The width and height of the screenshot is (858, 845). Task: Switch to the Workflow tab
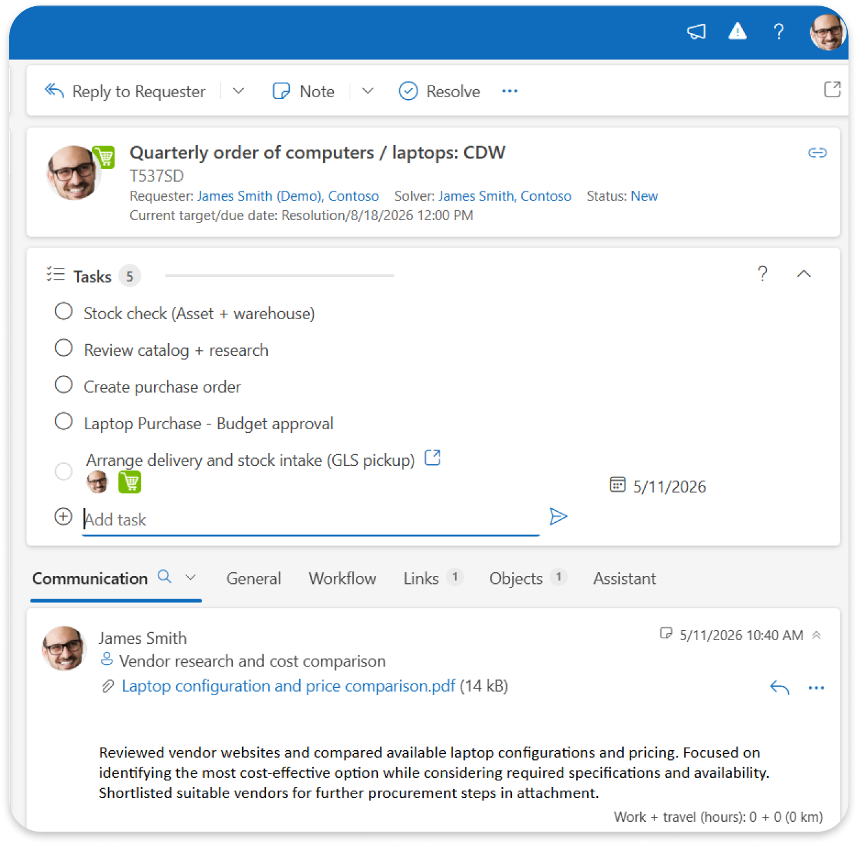point(342,578)
